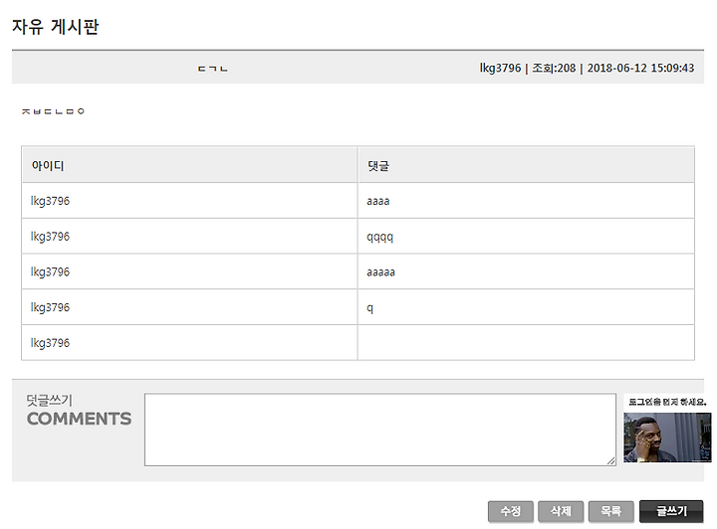Focus the comment text area
Viewport: 717px width, 529px height.
(380, 430)
